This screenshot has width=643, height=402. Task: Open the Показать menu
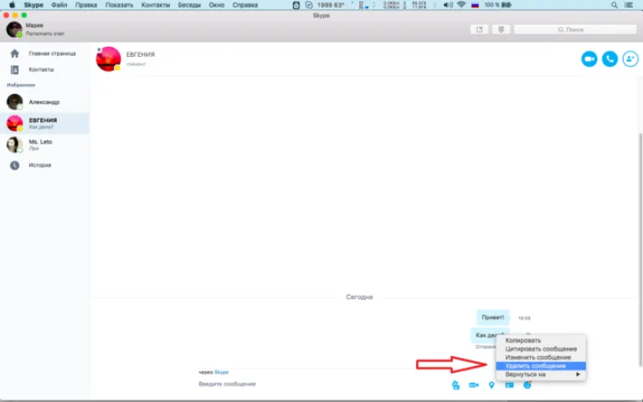click(120, 5)
